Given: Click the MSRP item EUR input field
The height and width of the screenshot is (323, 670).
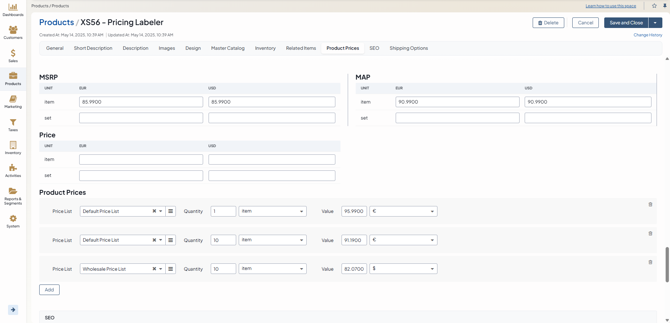Looking at the screenshot, I should (x=141, y=102).
